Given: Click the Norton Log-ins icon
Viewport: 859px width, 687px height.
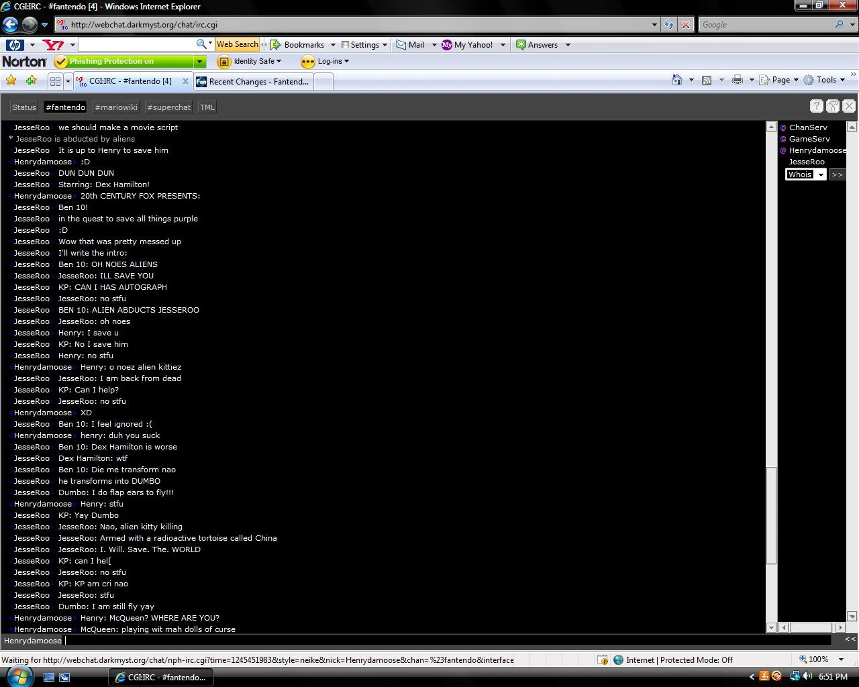Looking at the screenshot, I should pos(307,62).
